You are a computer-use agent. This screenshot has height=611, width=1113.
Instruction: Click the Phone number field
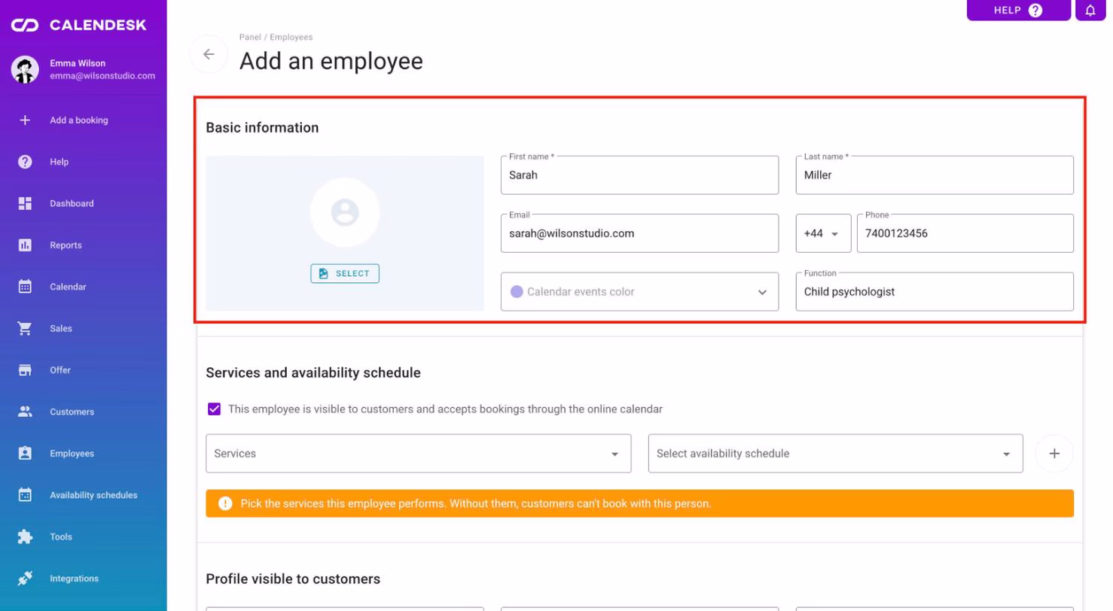pos(965,233)
